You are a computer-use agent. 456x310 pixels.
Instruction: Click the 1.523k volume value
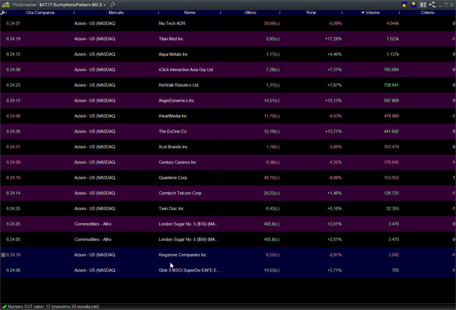pyautogui.click(x=392, y=39)
